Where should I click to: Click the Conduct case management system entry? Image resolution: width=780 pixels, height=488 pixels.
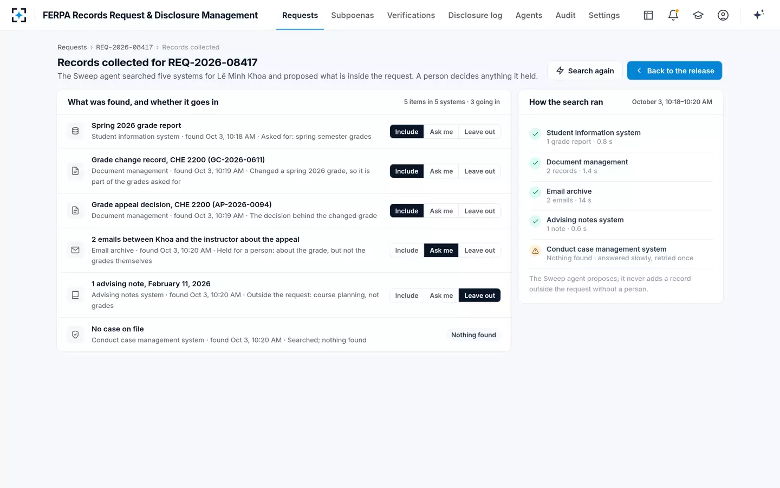[x=621, y=253]
